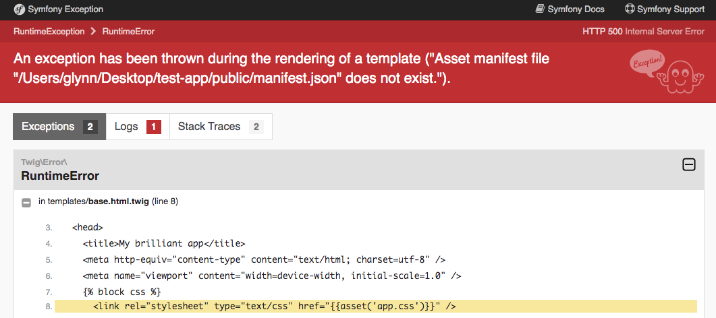Screen dimensions: 716x318
Task: Click the Symfony Support lifebuoy icon
Action: click(x=630, y=9)
